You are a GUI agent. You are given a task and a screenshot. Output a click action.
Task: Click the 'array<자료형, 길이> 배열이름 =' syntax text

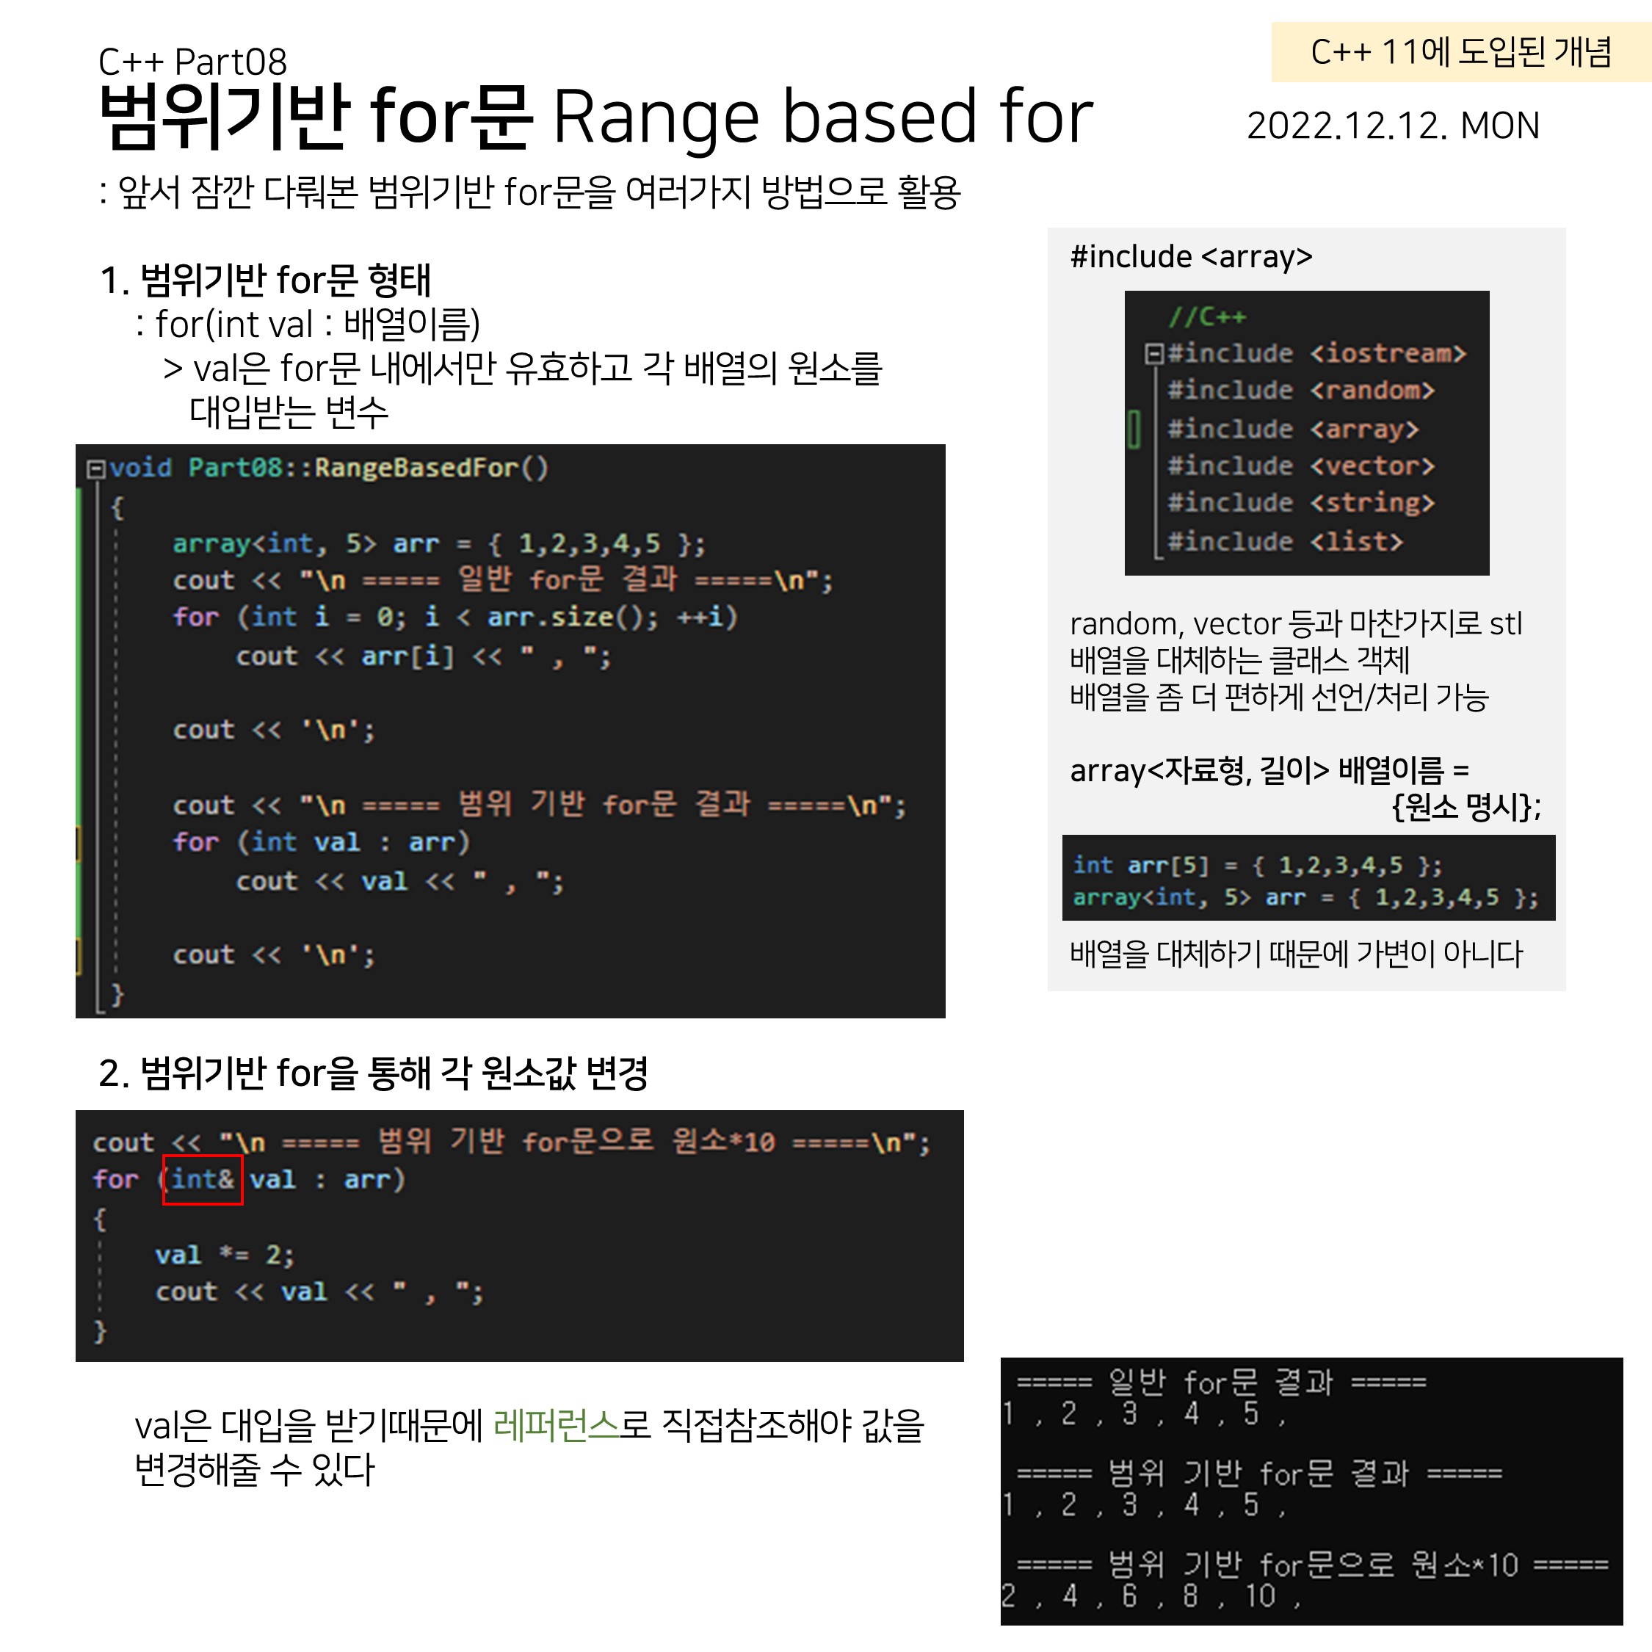pos(1269,770)
